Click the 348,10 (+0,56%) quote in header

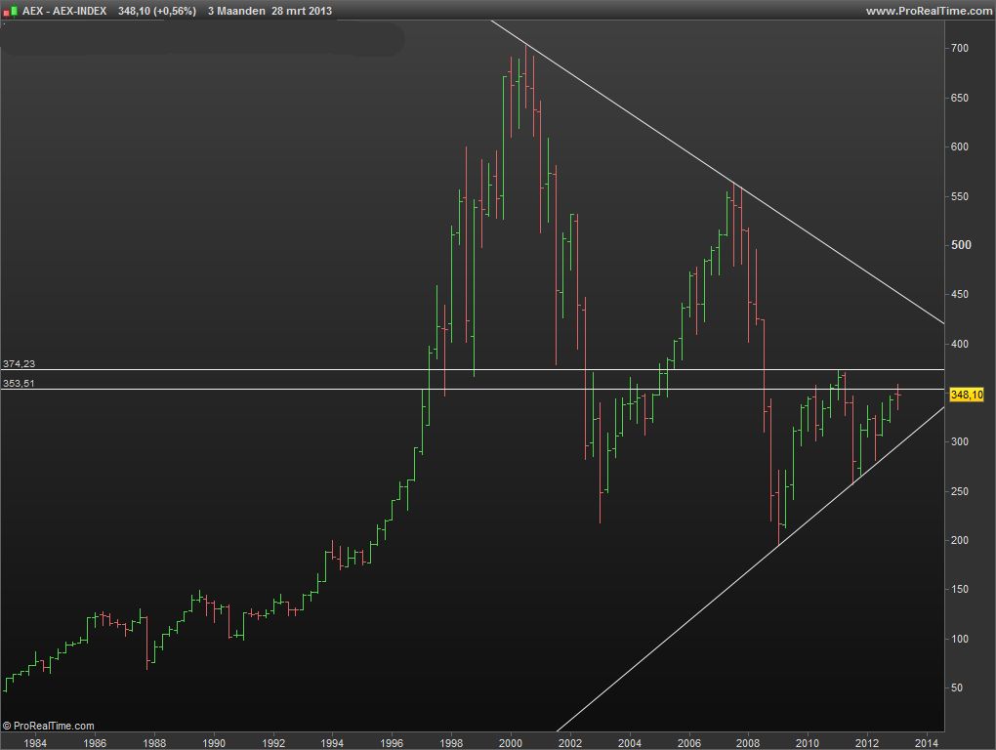[x=156, y=11]
